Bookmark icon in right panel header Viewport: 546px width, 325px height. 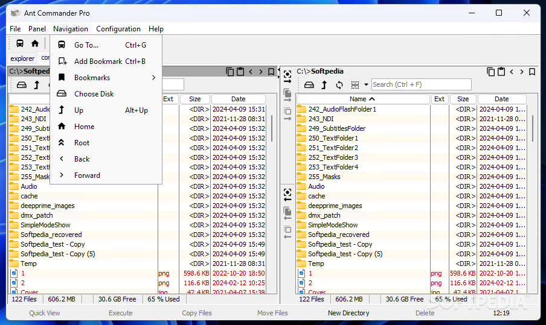pos(532,72)
